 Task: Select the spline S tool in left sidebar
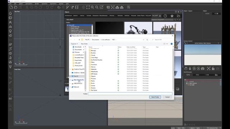[10, 49]
